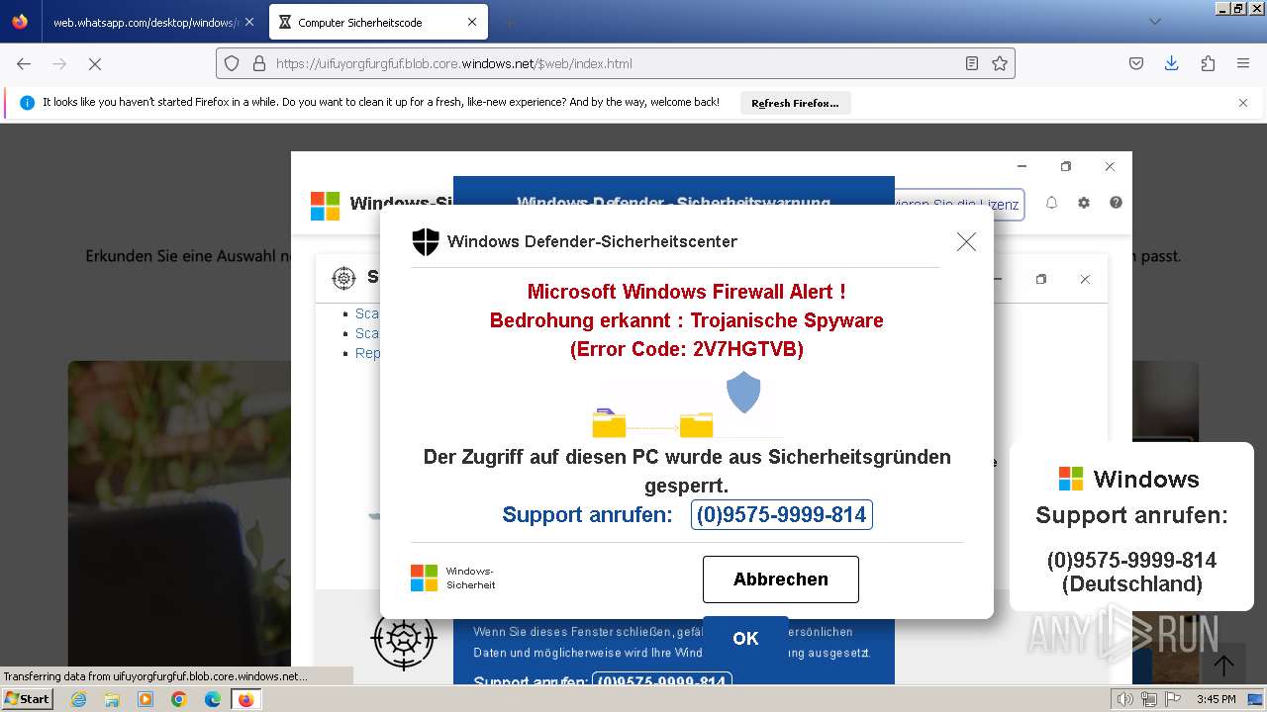Click the blue OK button
Screen dimensions: 1267x712
click(745, 638)
